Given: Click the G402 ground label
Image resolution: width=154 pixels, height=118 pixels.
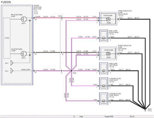Looking at the screenshot, I should 150,109.
